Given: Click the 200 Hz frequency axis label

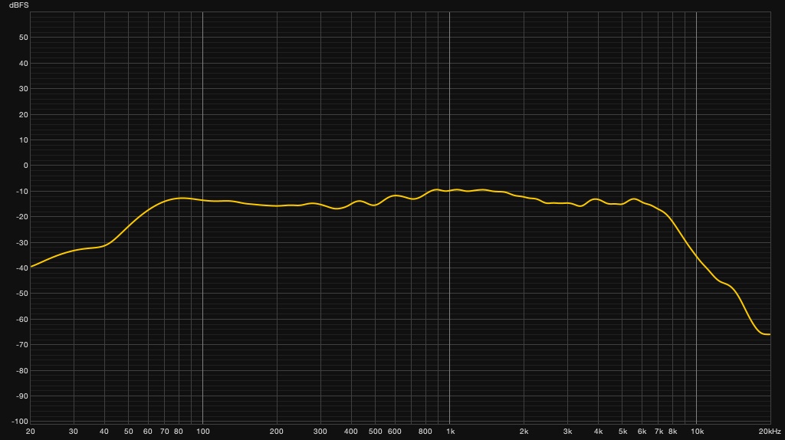Looking at the screenshot, I should [x=276, y=432].
